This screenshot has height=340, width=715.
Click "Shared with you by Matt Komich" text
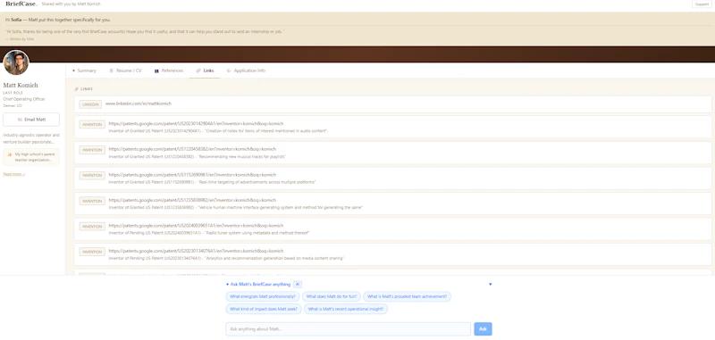point(71,4)
